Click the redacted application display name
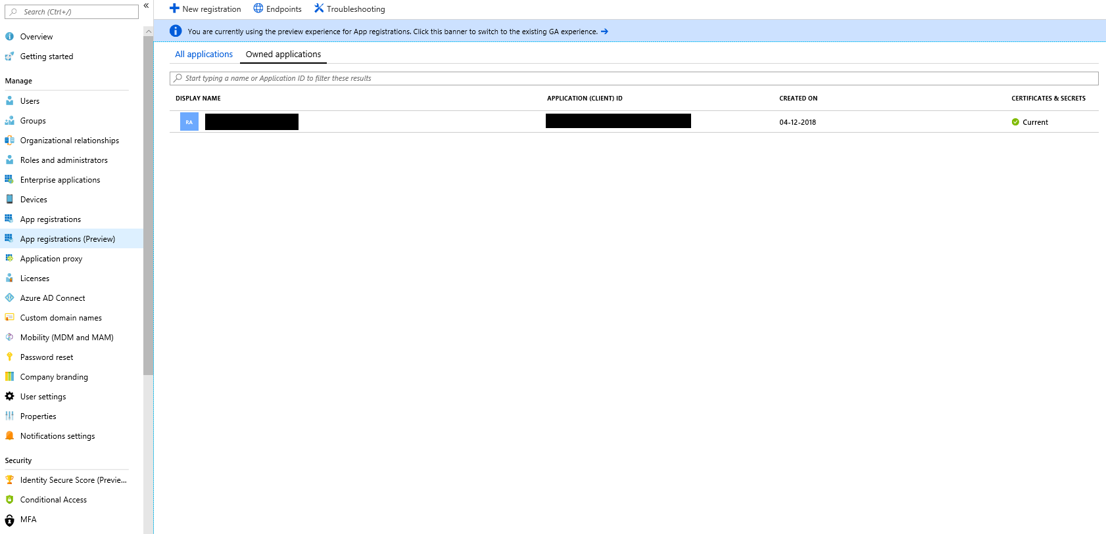Image resolution: width=1106 pixels, height=534 pixels. pyautogui.click(x=252, y=122)
